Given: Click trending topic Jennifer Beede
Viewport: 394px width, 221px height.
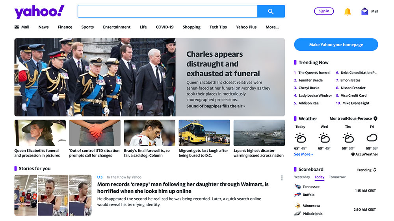Looking at the screenshot, I should pyautogui.click(x=310, y=80).
